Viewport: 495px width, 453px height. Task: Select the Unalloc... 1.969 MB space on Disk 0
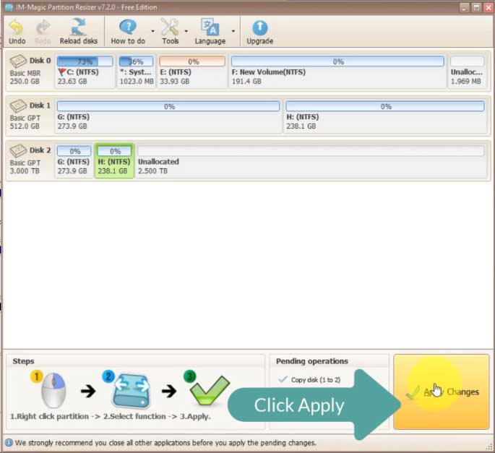467,71
